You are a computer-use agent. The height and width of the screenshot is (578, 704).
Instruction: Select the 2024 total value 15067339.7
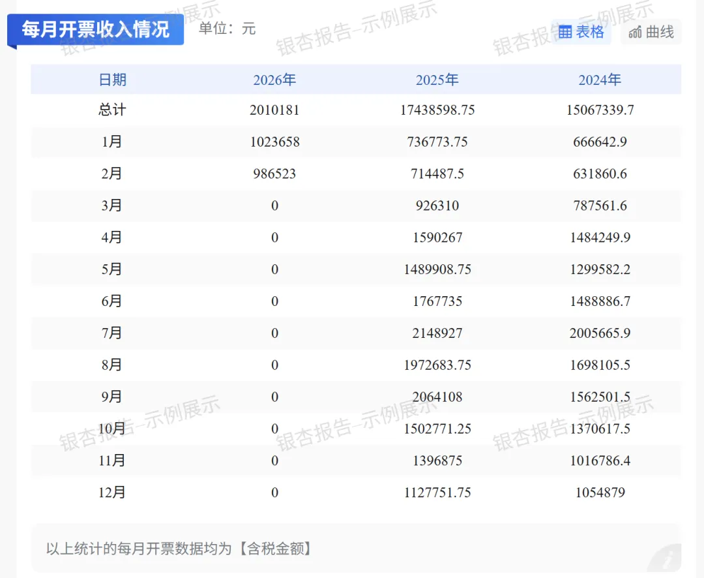(x=600, y=110)
